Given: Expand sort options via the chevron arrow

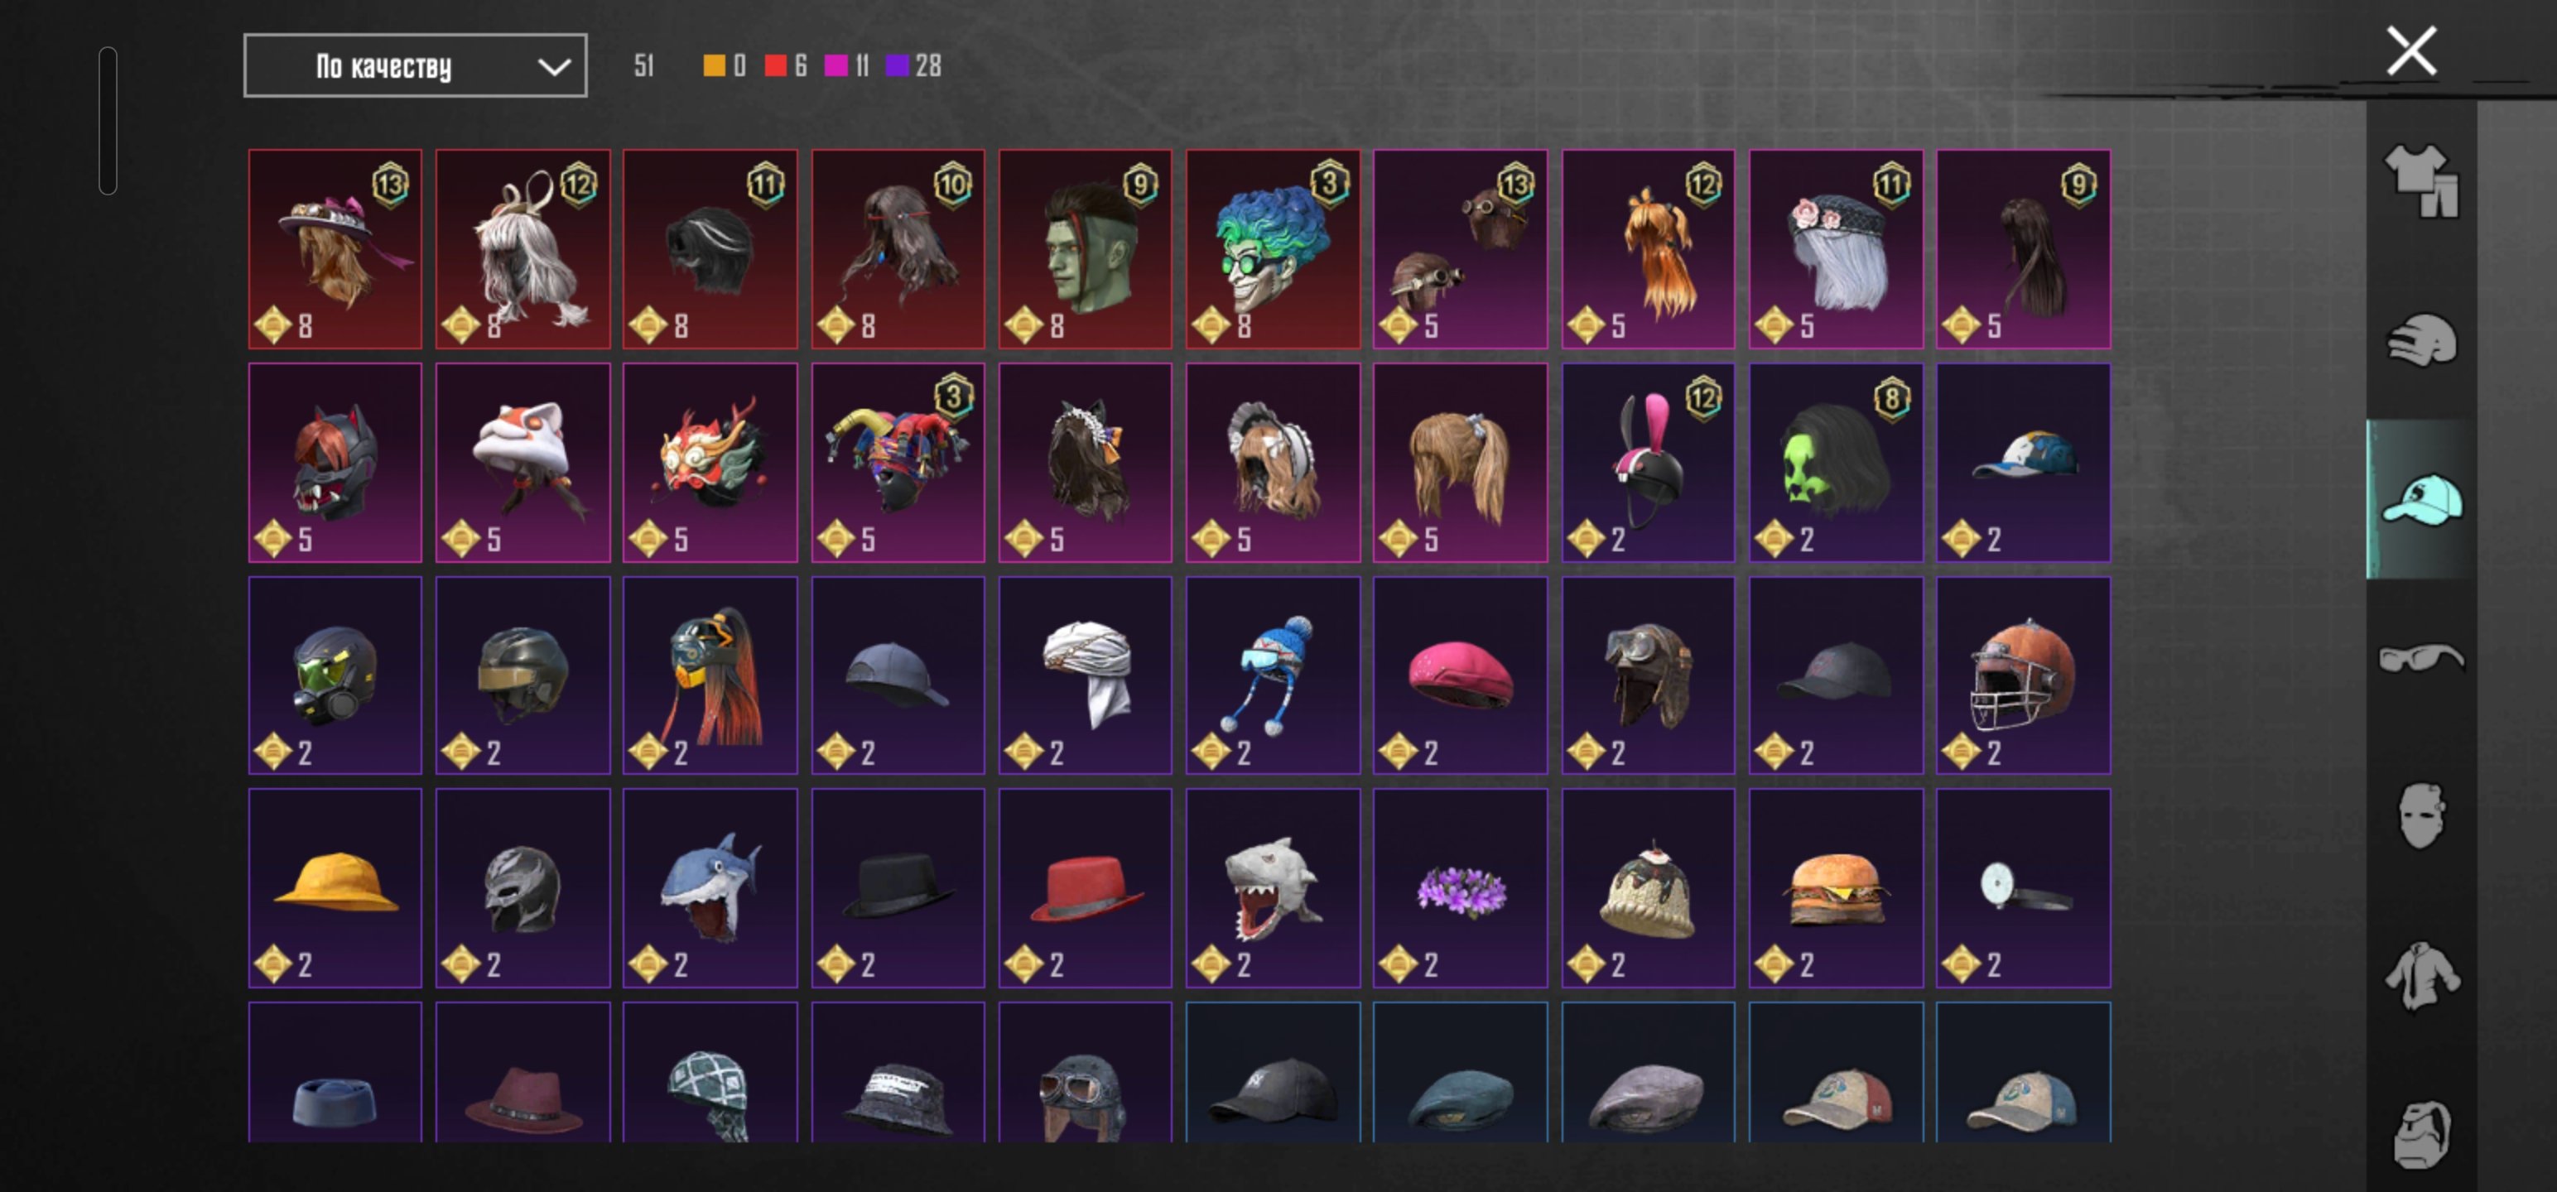Looking at the screenshot, I should click(x=554, y=66).
